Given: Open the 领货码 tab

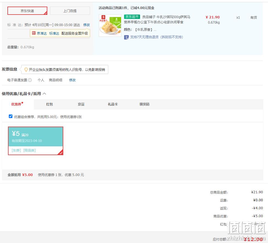Looking at the screenshot, I should pos(144,104).
